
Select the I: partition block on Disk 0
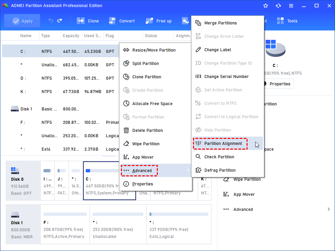(x=48, y=181)
